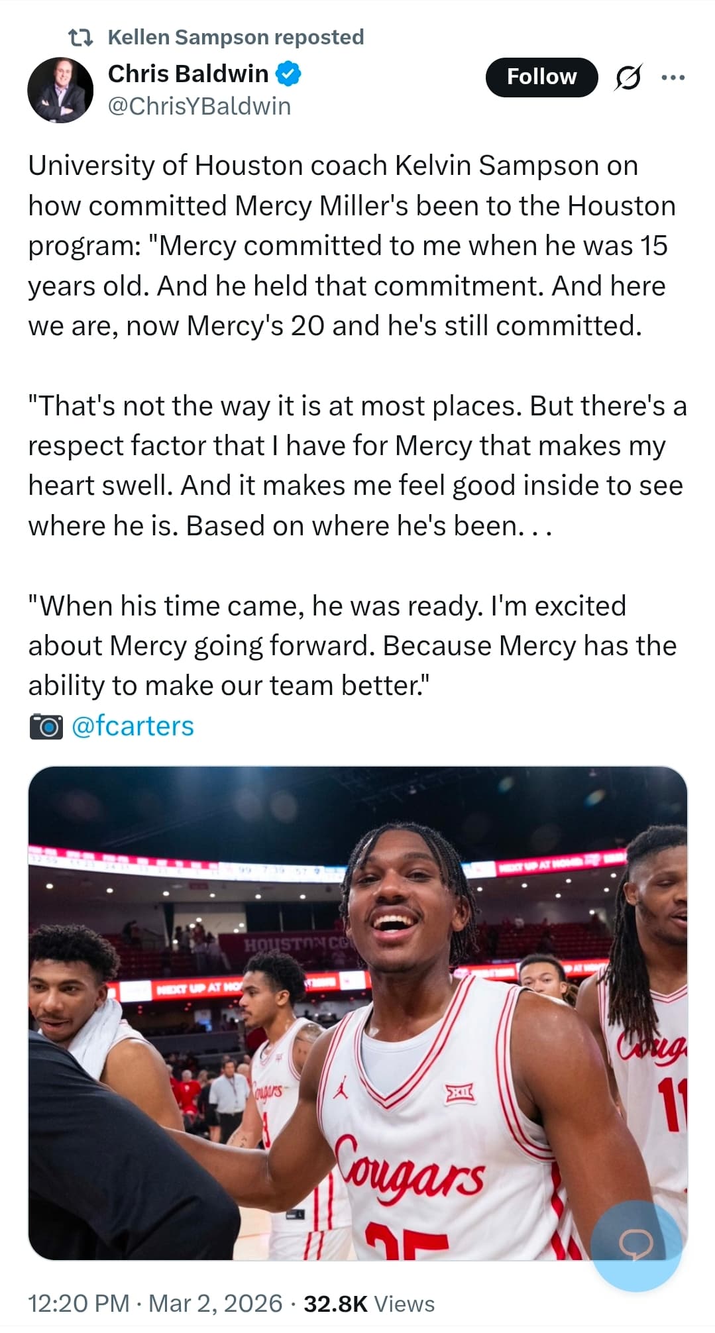Click the repost arrows icon at top

82,37
